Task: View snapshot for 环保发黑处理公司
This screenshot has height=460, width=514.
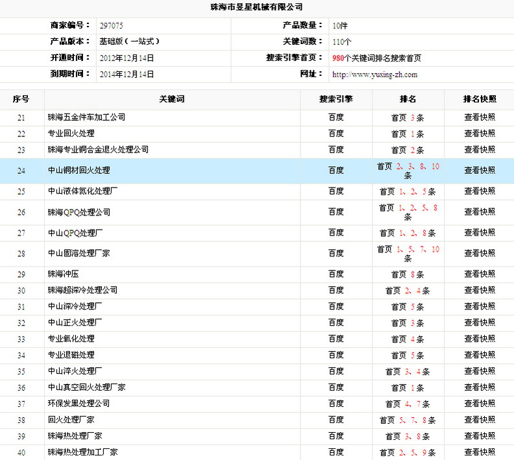Action: coord(480,404)
